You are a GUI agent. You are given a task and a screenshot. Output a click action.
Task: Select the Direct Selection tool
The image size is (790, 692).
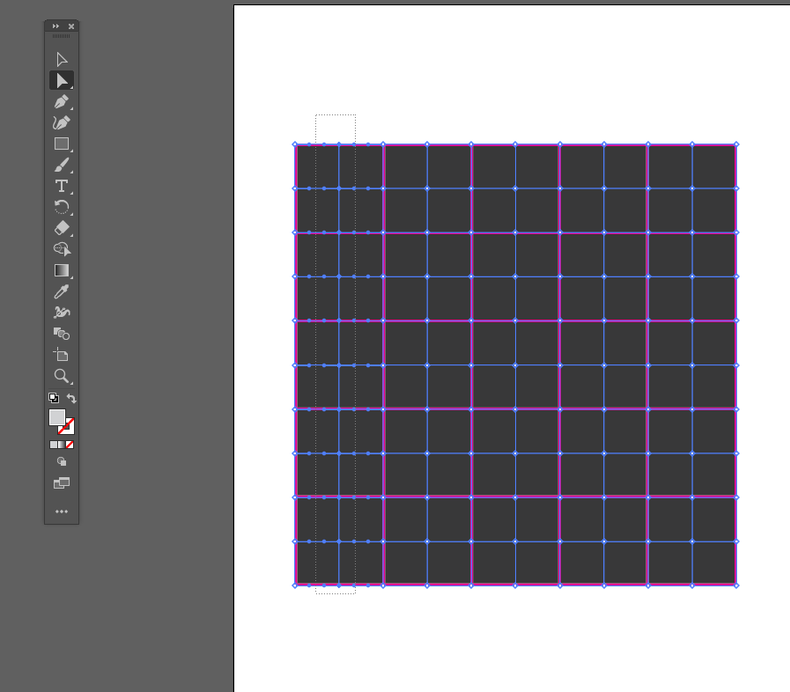coord(62,81)
